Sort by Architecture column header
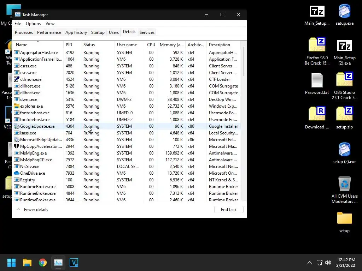 (196, 45)
